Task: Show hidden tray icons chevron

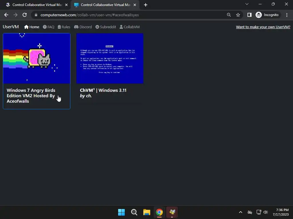Action: (x=241, y=212)
